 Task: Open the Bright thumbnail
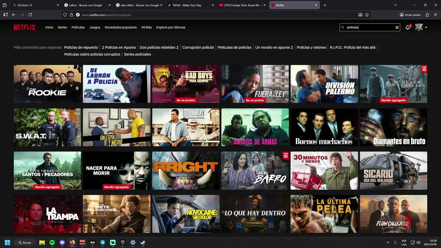point(186,170)
